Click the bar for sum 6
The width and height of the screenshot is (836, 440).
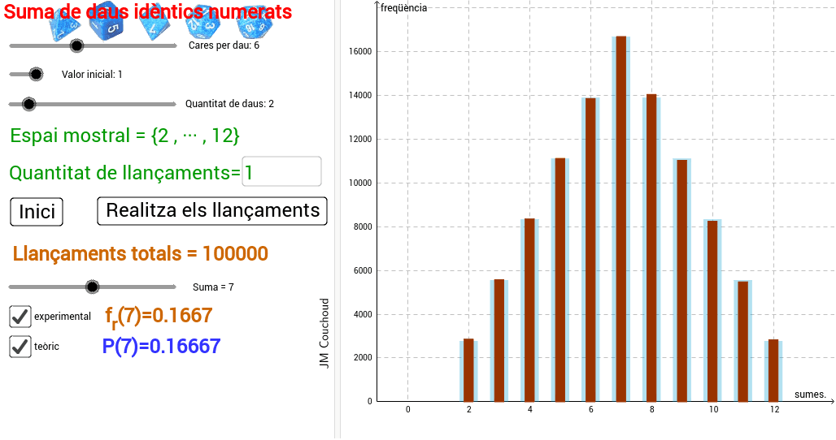pos(590,249)
